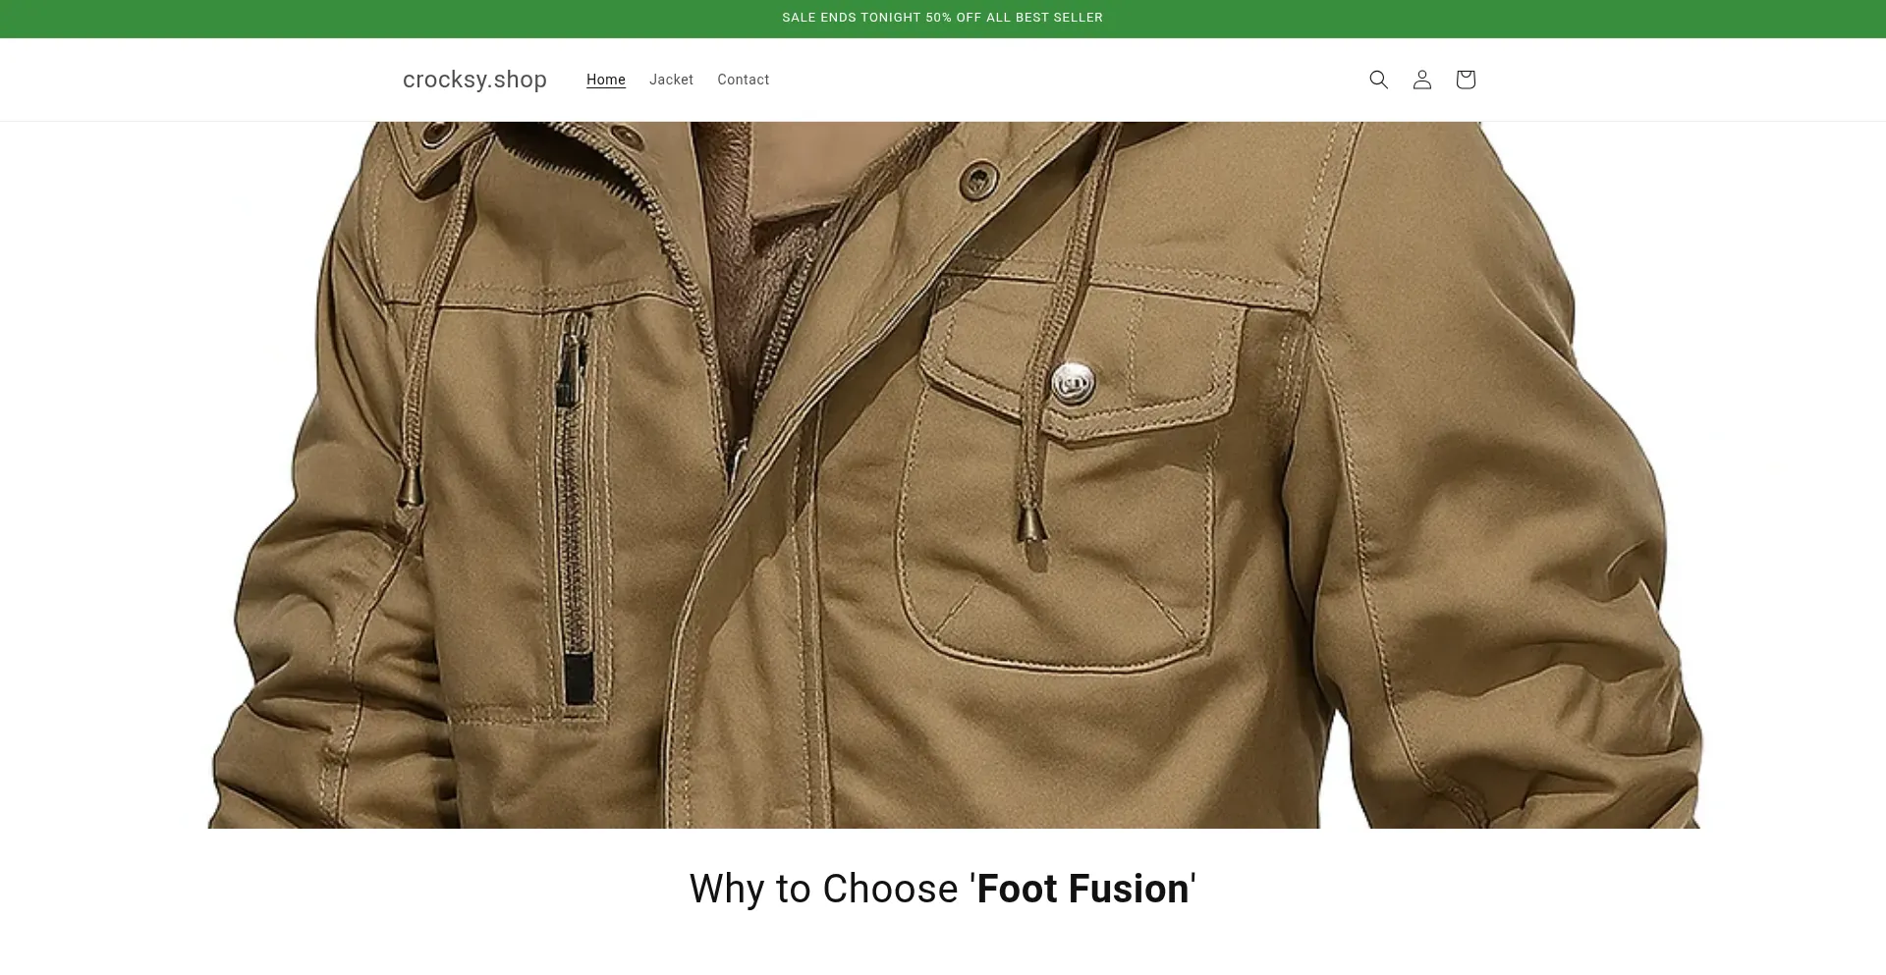Open the shopping cart icon
This screenshot has width=1886, height=975.
tap(1465, 80)
